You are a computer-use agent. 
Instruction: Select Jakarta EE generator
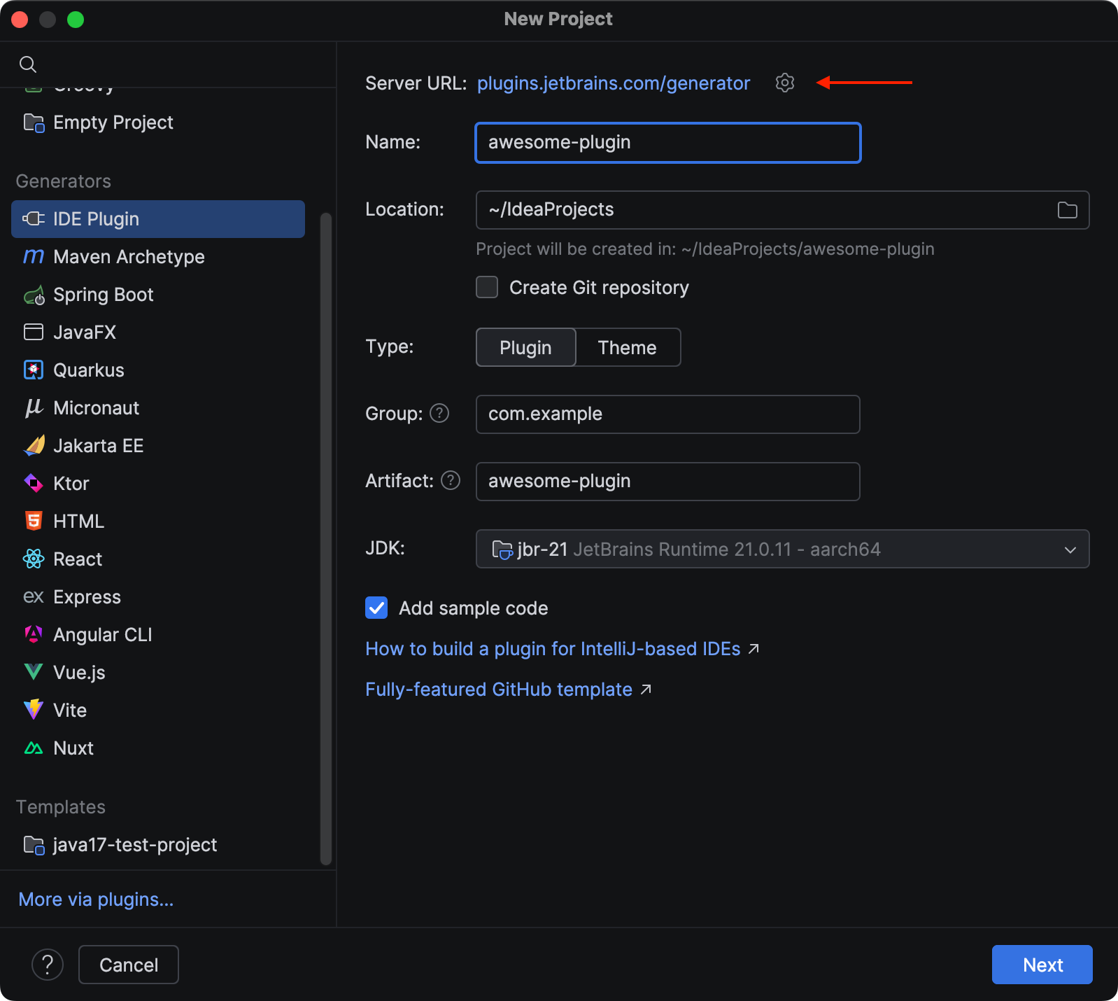pos(158,446)
